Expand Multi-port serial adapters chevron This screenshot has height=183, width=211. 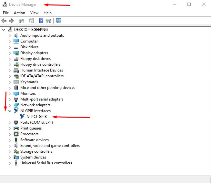(10, 100)
